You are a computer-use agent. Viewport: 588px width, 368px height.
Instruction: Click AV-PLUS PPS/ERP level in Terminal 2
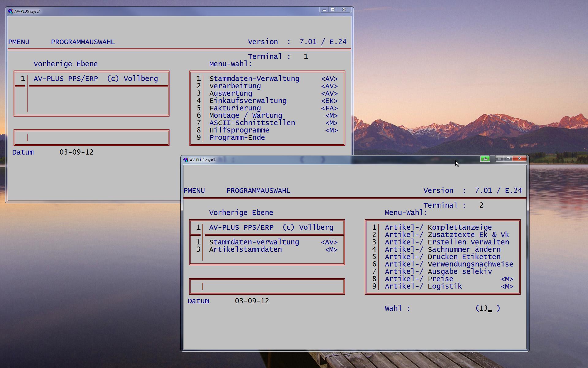(271, 228)
